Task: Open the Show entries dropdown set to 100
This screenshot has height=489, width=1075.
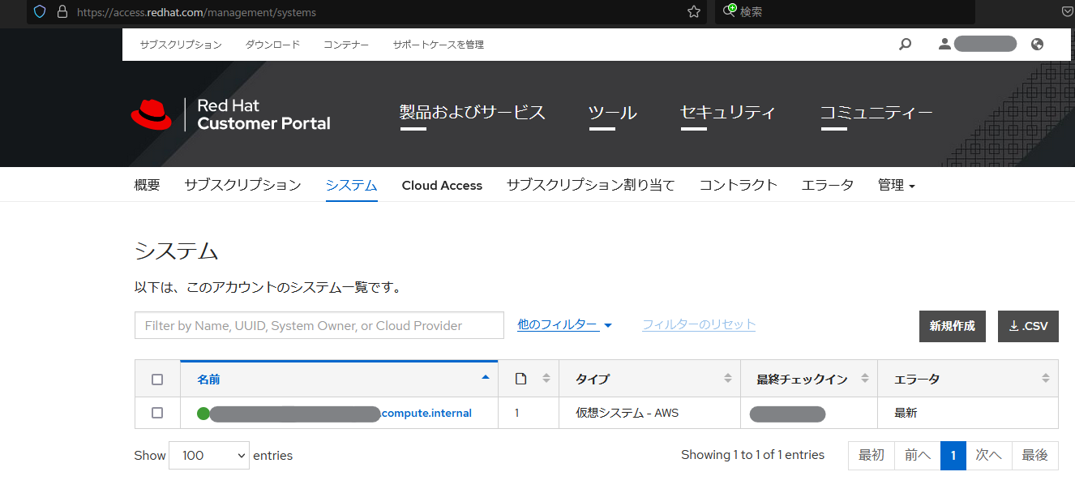Action: click(208, 455)
